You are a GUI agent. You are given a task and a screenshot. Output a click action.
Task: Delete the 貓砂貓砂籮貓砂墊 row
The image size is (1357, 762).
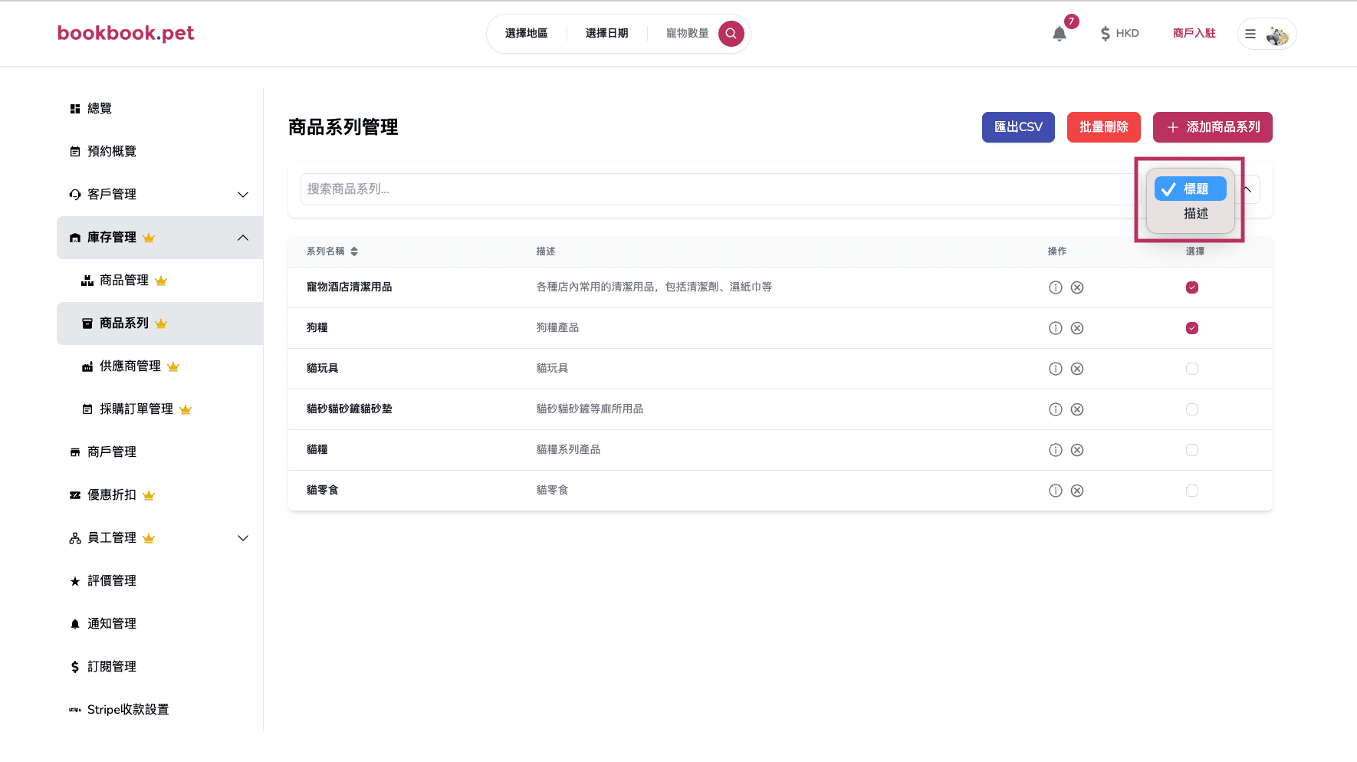click(x=1077, y=409)
